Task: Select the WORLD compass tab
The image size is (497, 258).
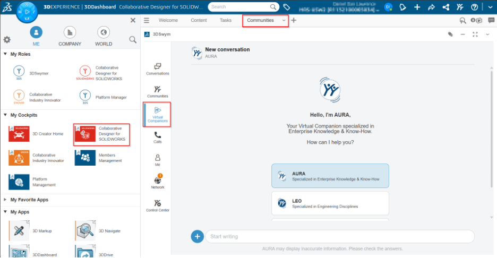Action: [x=104, y=37]
